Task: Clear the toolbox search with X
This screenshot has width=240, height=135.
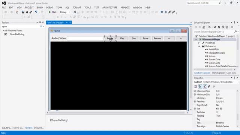Action: (x=41, y=27)
